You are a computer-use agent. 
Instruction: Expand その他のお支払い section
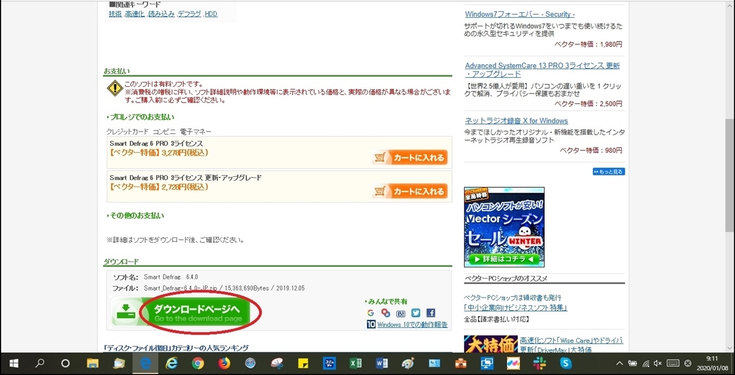pos(135,215)
